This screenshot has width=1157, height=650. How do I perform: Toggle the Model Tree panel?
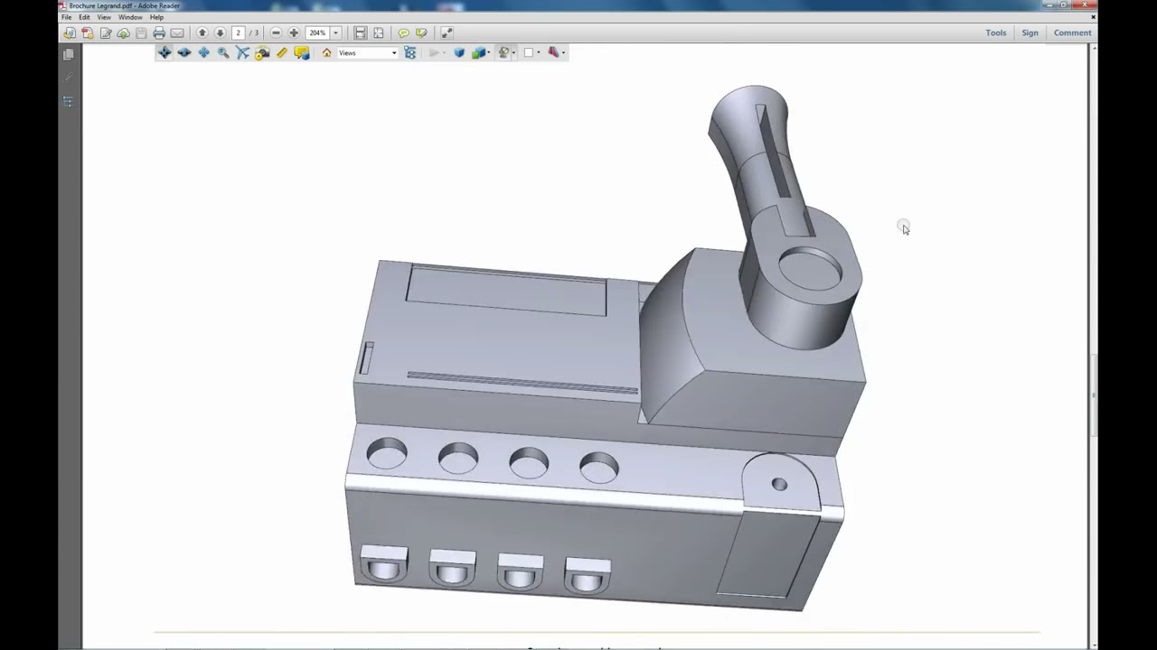pyautogui.click(x=410, y=52)
